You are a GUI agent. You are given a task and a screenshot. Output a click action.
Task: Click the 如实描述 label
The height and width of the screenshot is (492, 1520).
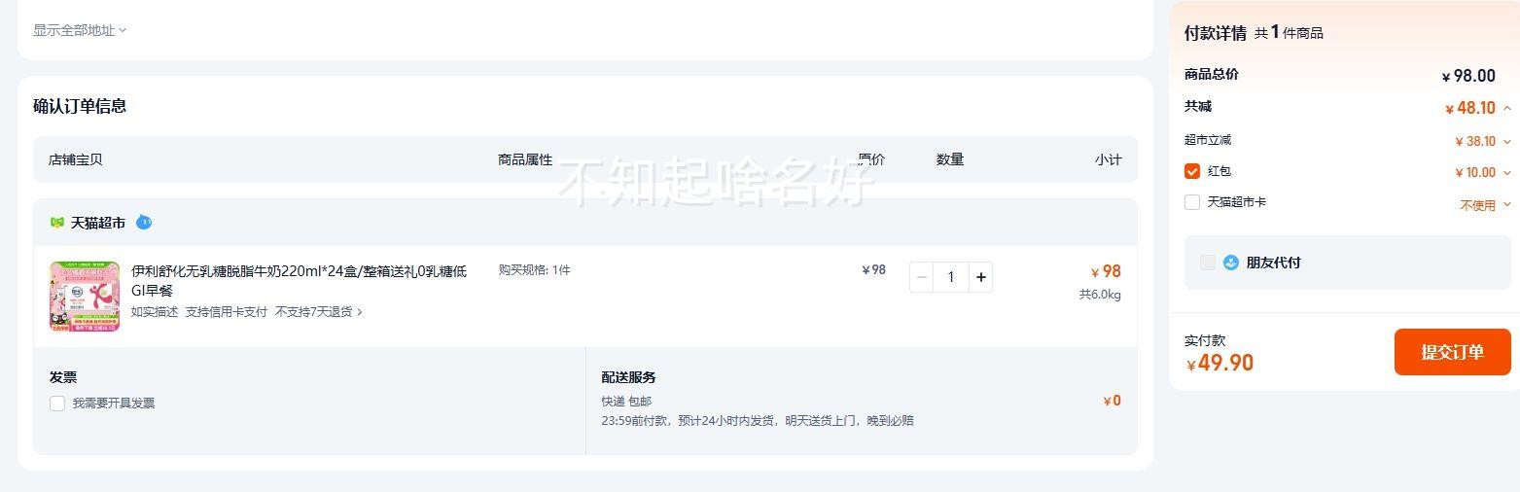pyautogui.click(x=155, y=312)
